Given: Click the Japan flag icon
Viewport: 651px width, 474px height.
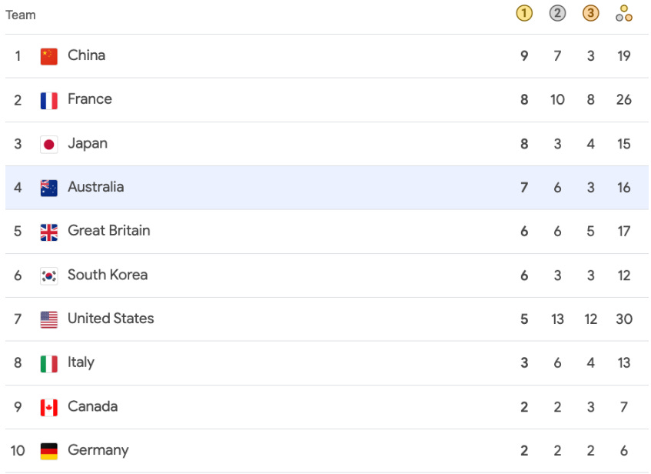Looking at the screenshot, I should click(49, 145).
